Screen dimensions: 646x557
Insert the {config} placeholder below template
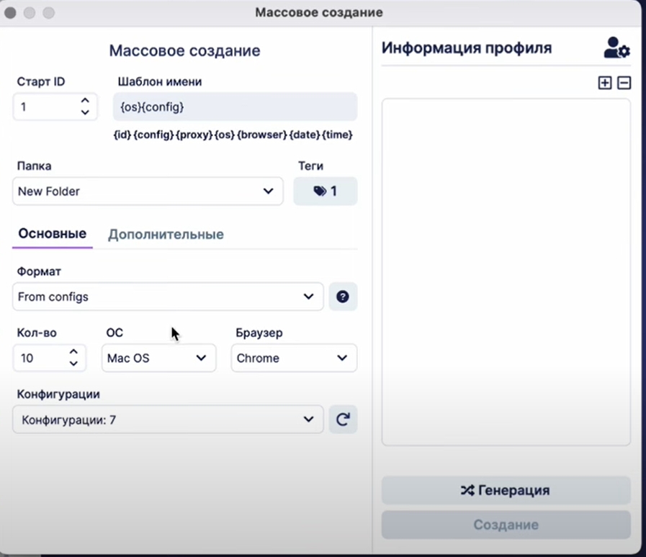[x=153, y=135]
